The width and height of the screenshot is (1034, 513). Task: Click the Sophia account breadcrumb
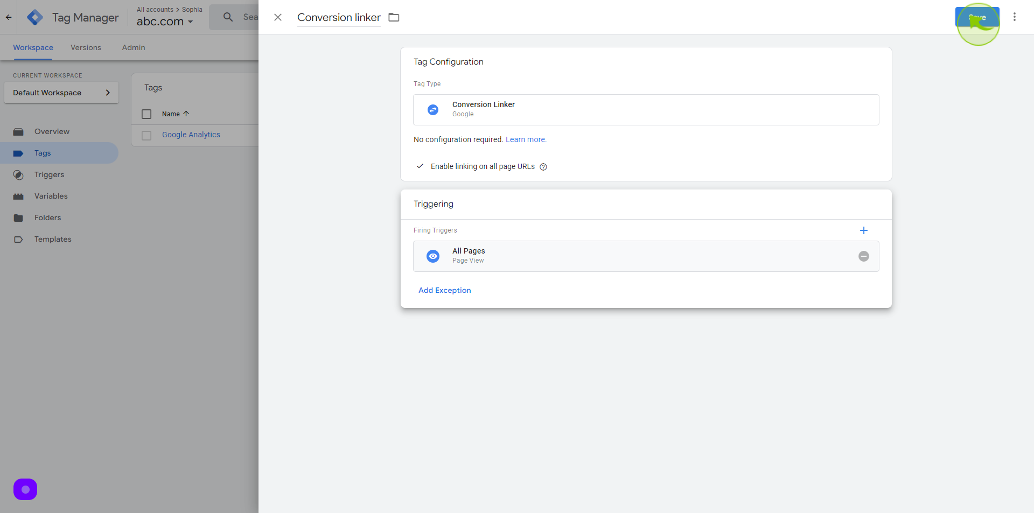(192, 10)
